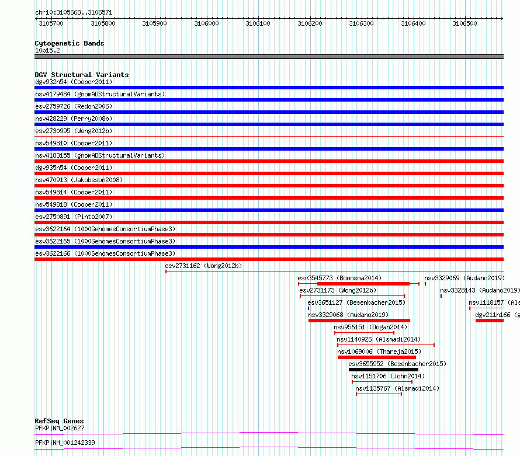The width and height of the screenshot is (520, 456).
Task: Open variant nsv956151 (Dogan2014)
Action: [370, 327]
